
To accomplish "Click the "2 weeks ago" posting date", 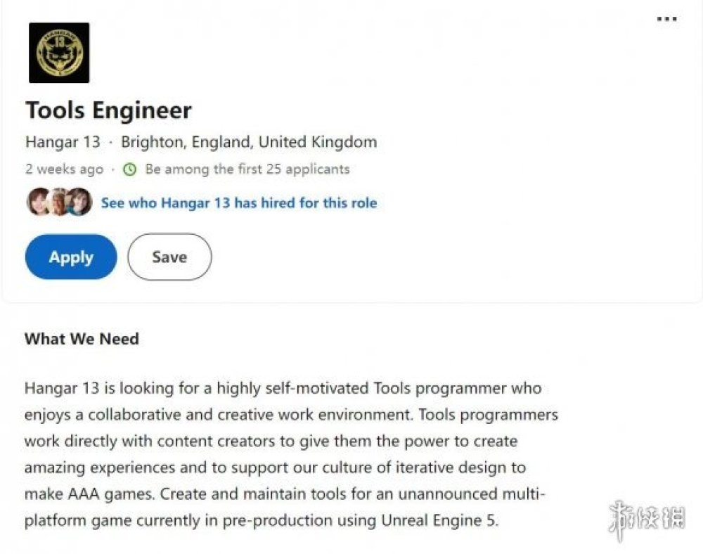I will (x=64, y=169).
